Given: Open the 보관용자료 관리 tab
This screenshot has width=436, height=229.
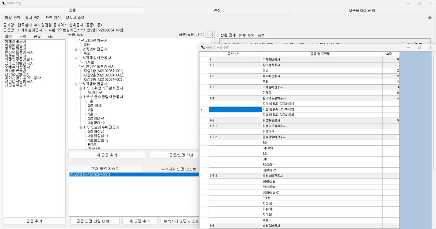Looking at the screenshot, I should coord(362,10).
